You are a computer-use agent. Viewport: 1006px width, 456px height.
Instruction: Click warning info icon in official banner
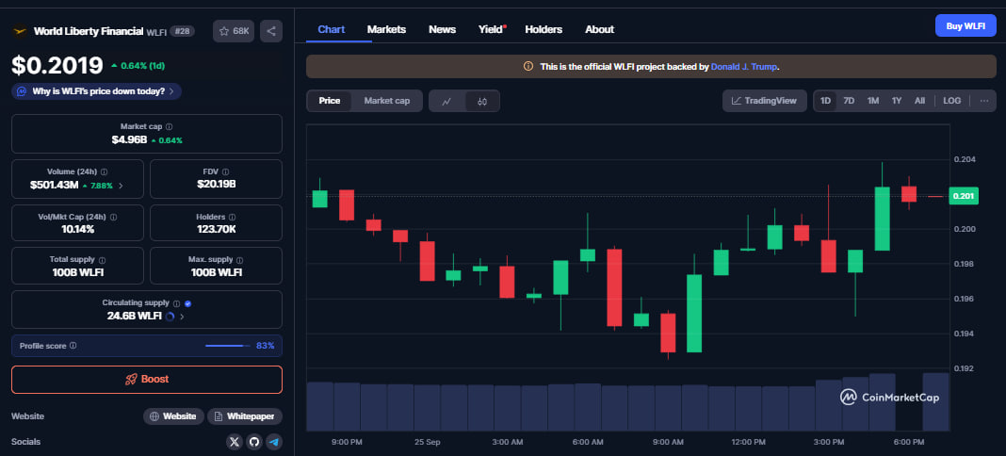pos(528,66)
